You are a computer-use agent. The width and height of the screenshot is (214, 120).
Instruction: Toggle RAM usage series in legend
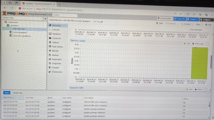pos(199,44)
